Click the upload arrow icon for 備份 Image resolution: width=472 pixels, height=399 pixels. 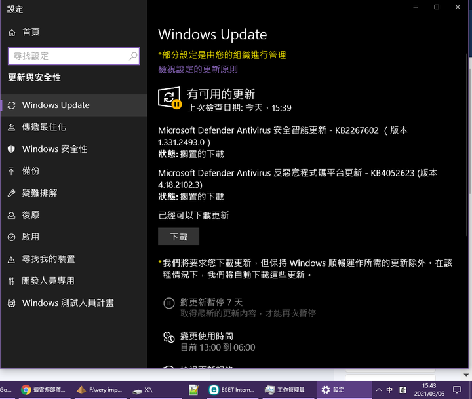click(11, 171)
